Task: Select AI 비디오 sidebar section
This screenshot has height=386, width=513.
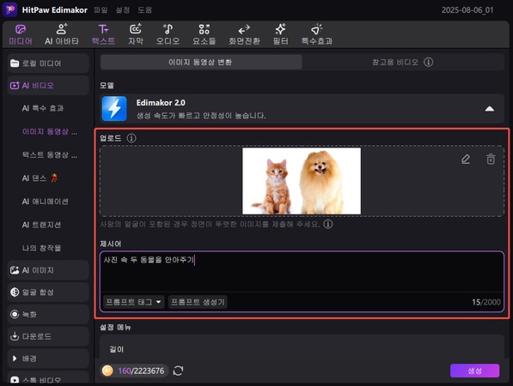Action: tap(48, 86)
